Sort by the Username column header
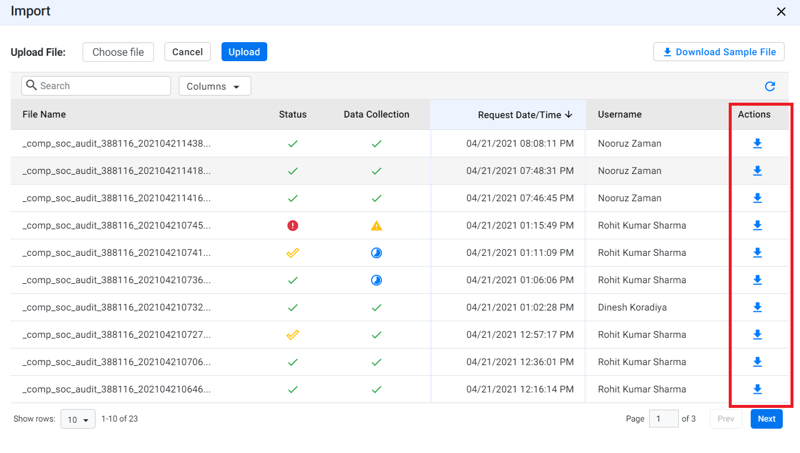Viewport: 800px width, 453px height. (620, 115)
